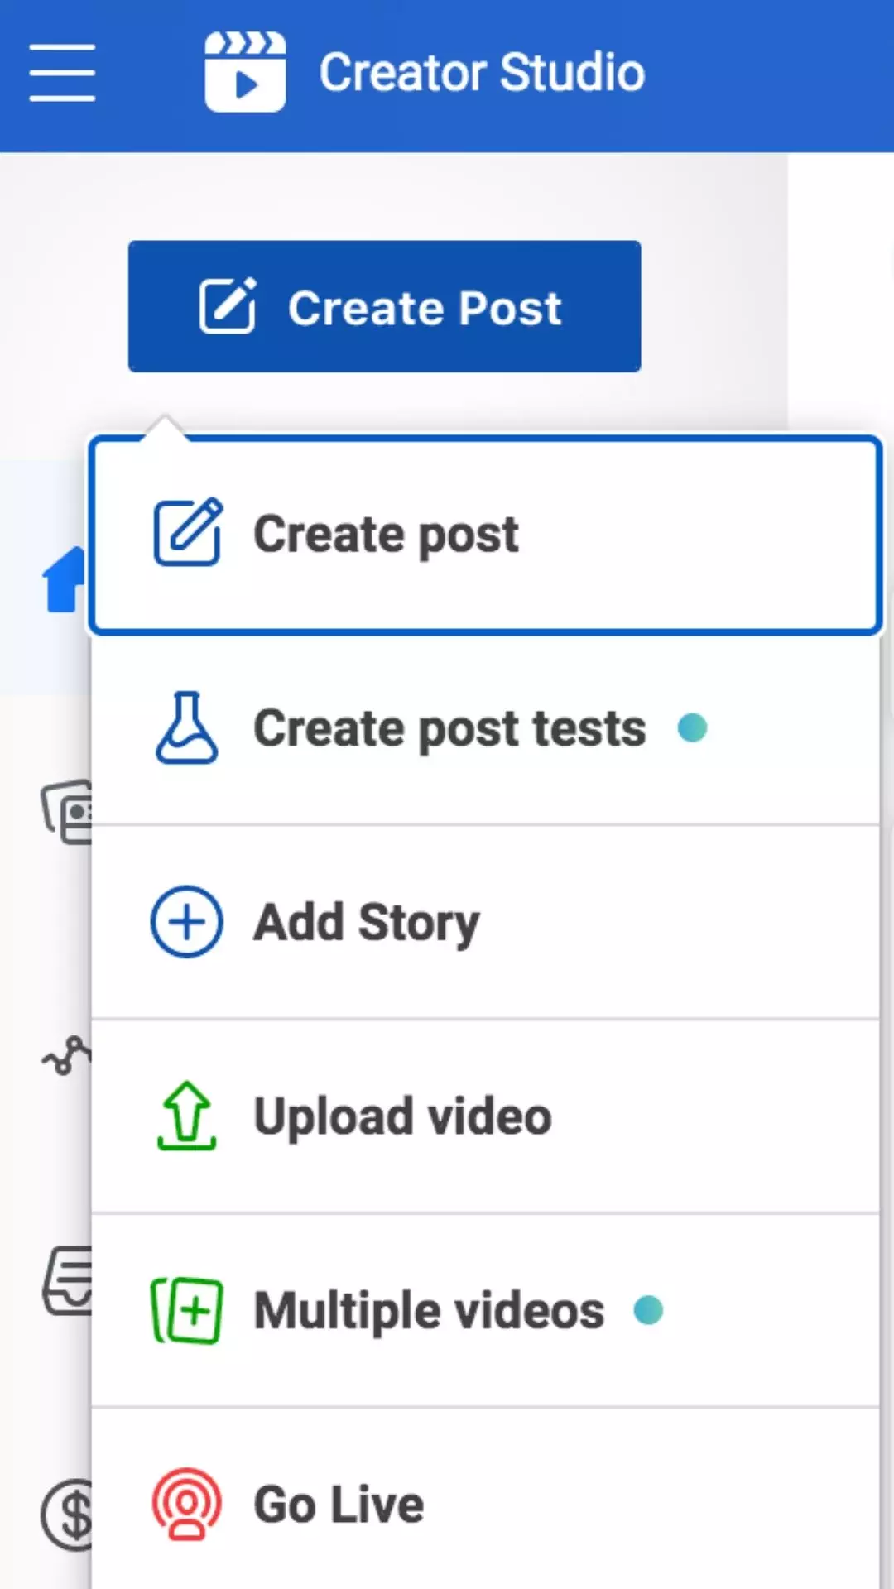The width and height of the screenshot is (894, 1589).
Task: Click the pencil icon beside Create post
Action: [x=188, y=532]
